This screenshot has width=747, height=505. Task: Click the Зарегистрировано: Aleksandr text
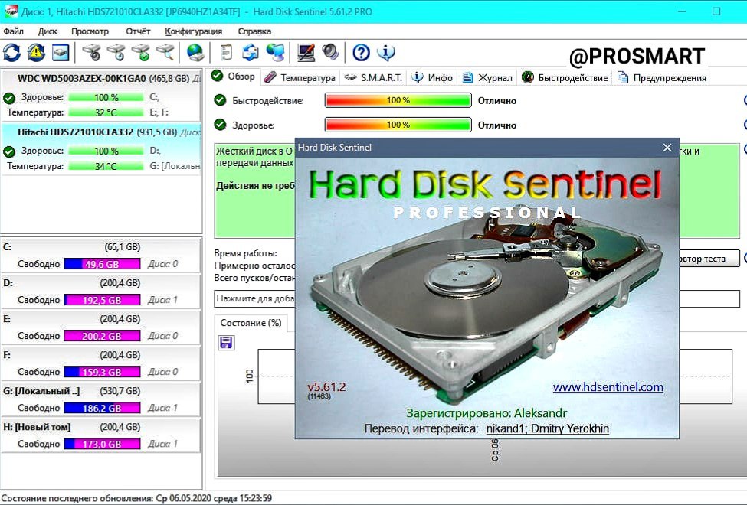click(487, 412)
